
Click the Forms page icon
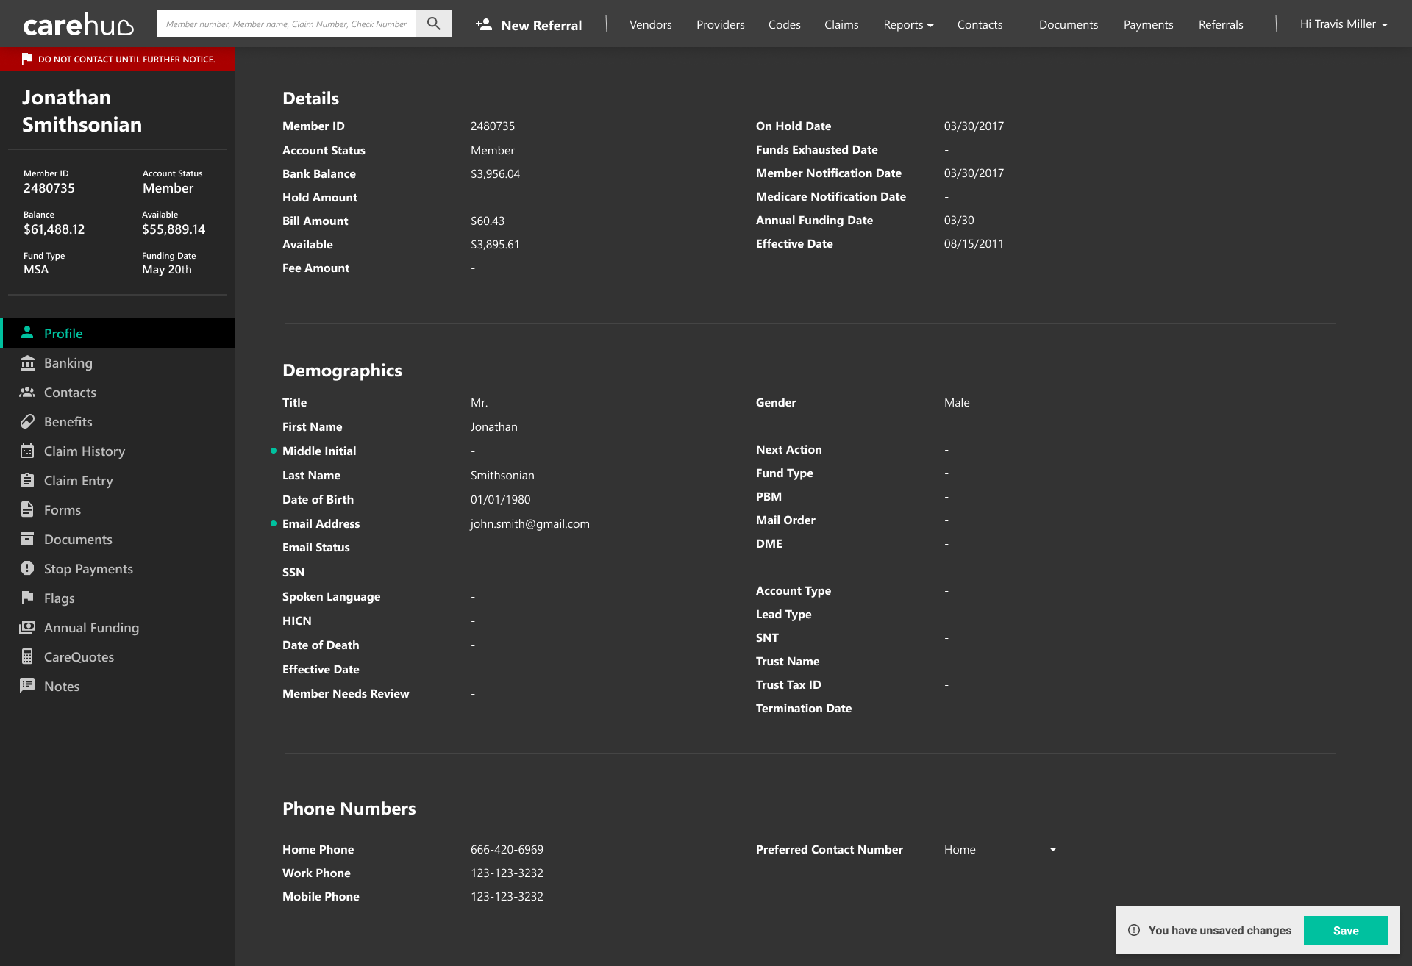tap(27, 509)
